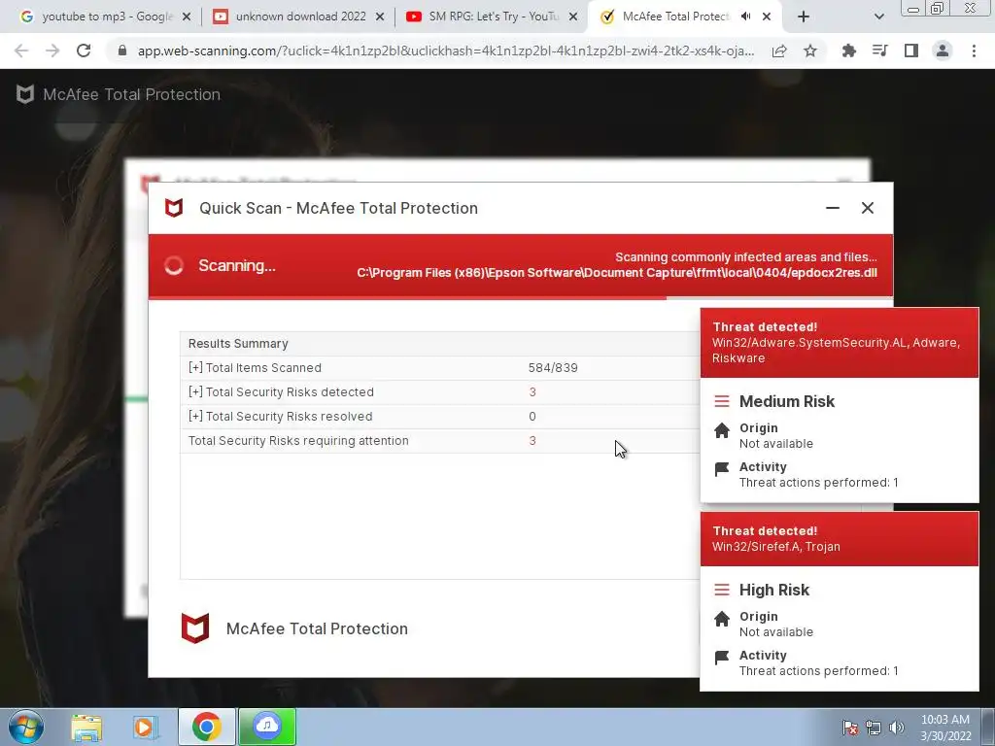Go back to previous page
Screen dimensions: 995x746
(21, 51)
